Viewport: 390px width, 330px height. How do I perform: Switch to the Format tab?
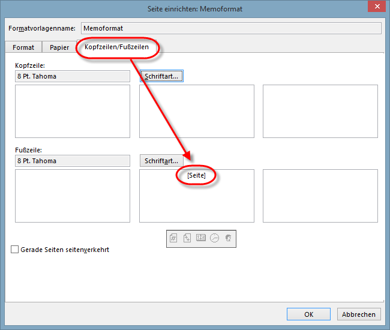24,47
